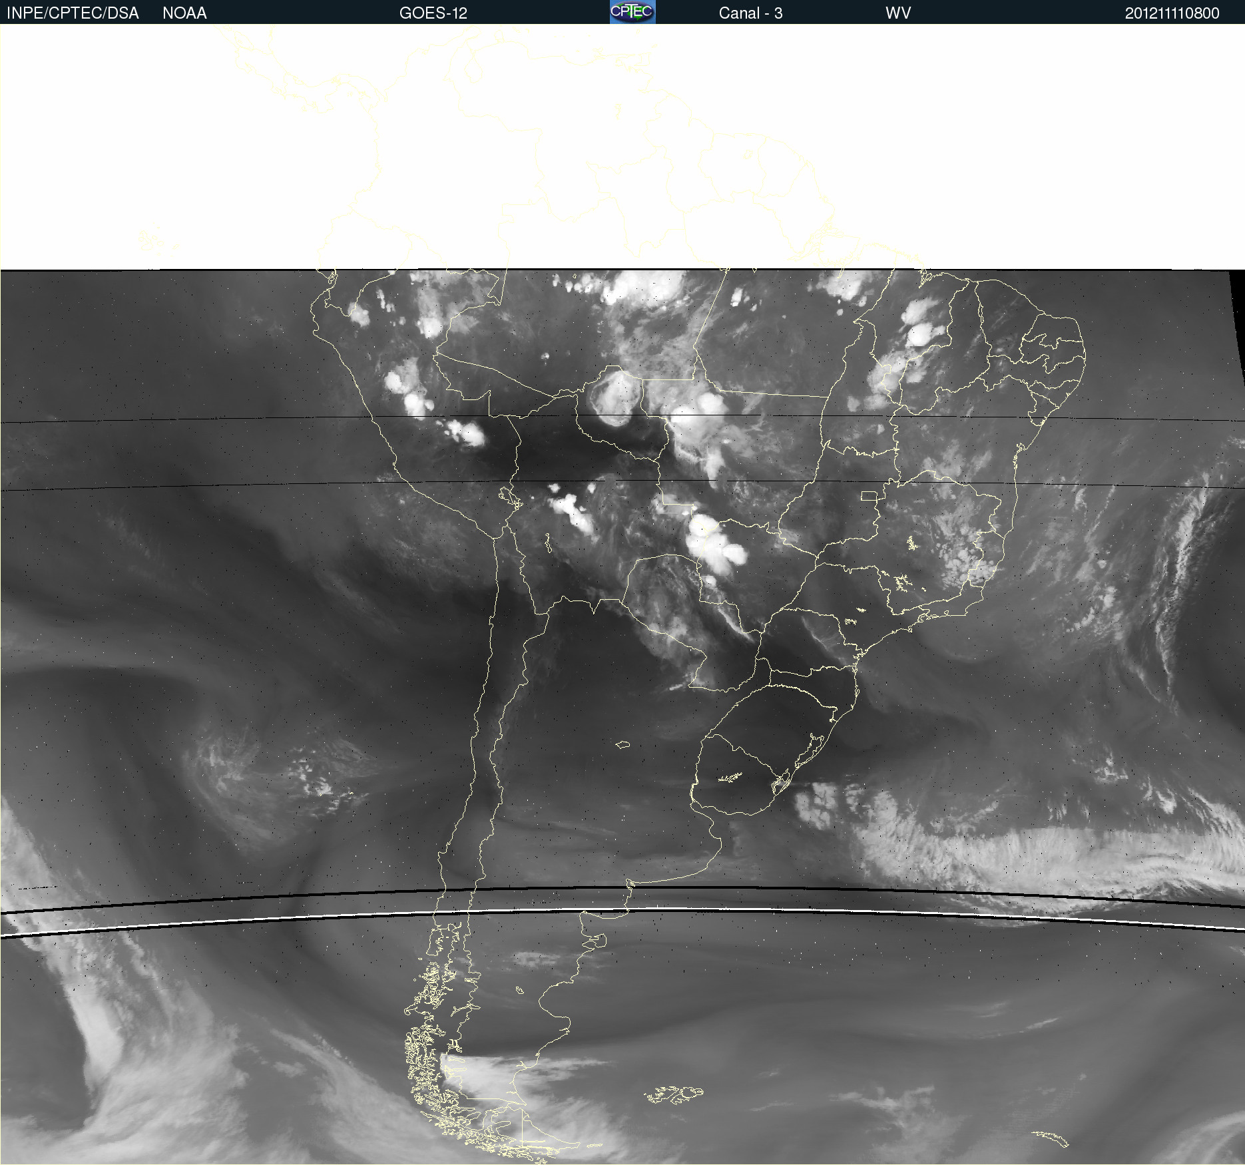This screenshot has width=1245, height=1165.
Task: Click the Canal - 3 channel label
Action: (750, 13)
